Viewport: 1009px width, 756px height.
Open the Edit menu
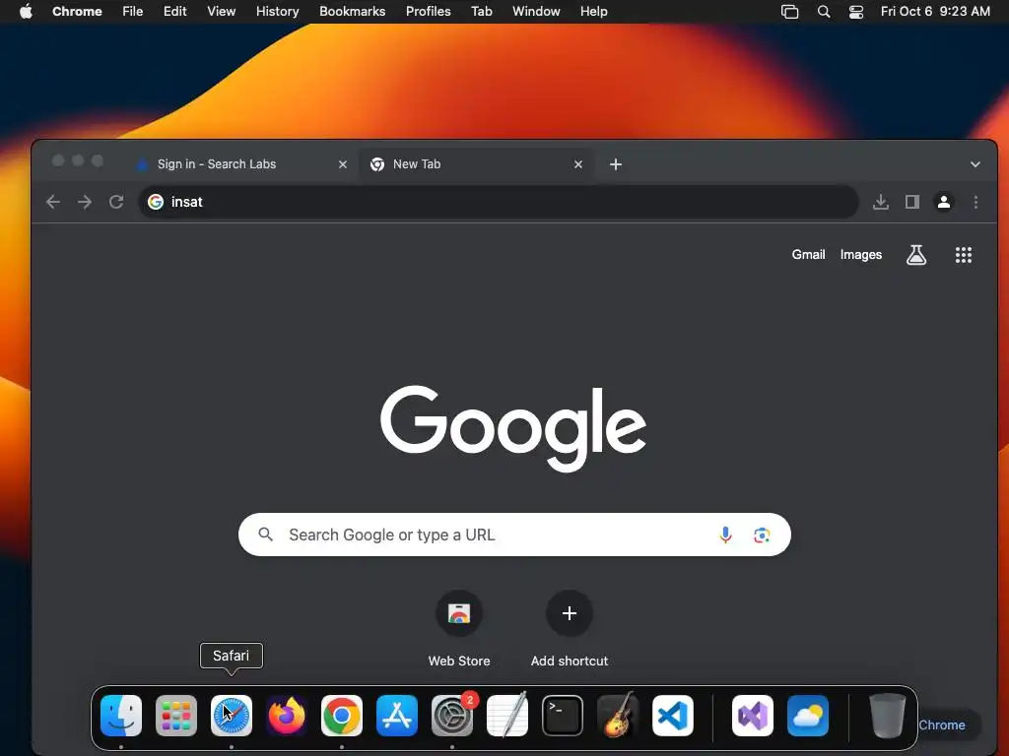174,11
